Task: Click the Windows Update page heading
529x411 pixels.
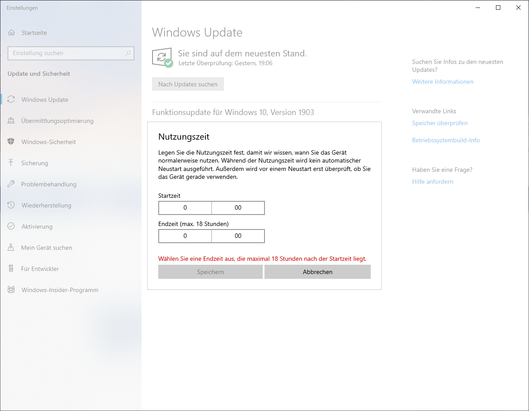Action: (197, 33)
